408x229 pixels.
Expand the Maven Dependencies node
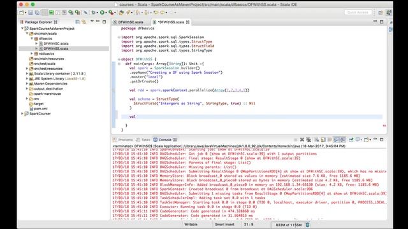(x=27, y=83)
